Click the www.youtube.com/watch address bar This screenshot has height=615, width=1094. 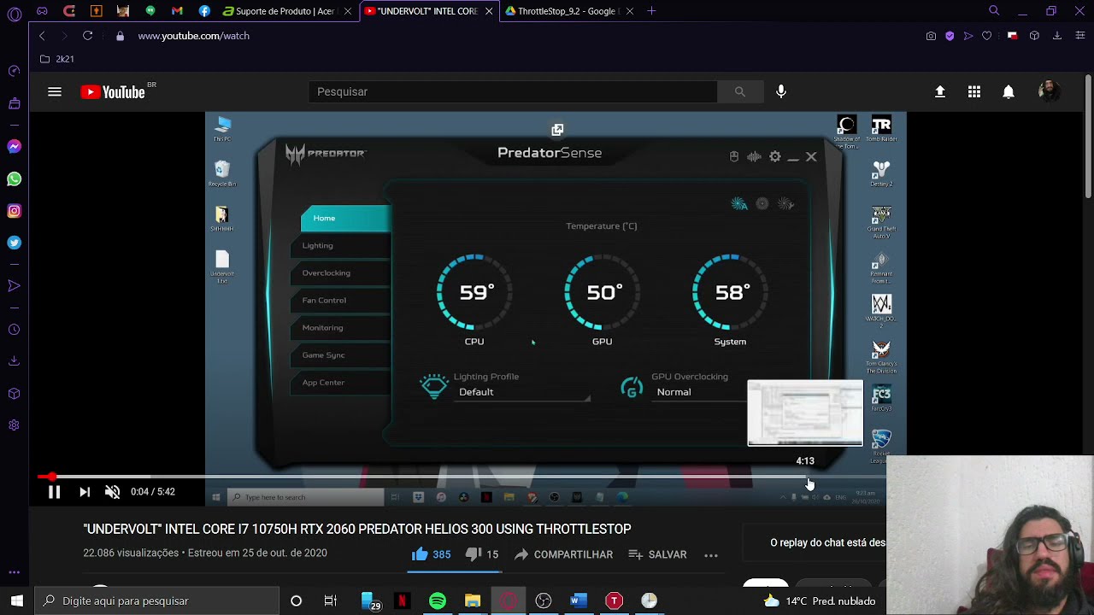193,36
